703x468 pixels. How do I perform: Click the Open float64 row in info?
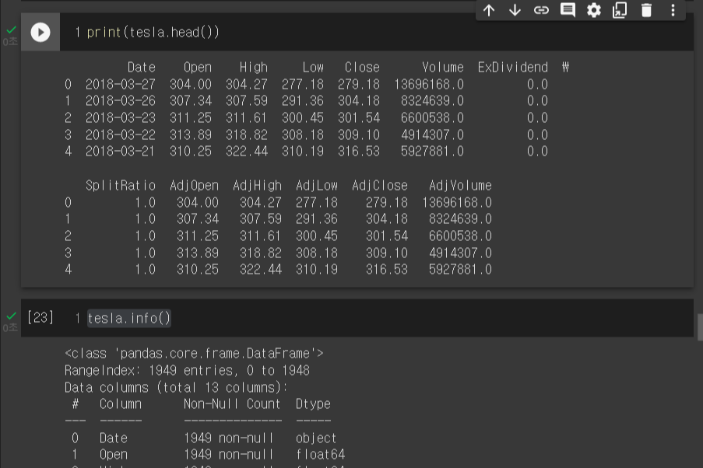click(208, 455)
